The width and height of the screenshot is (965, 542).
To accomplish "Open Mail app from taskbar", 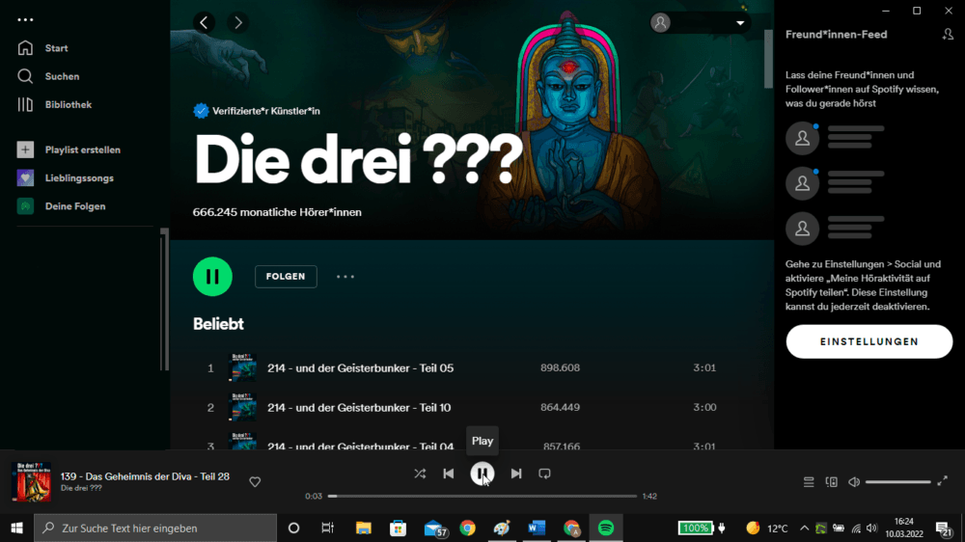I will pyautogui.click(x=434, y=528).
